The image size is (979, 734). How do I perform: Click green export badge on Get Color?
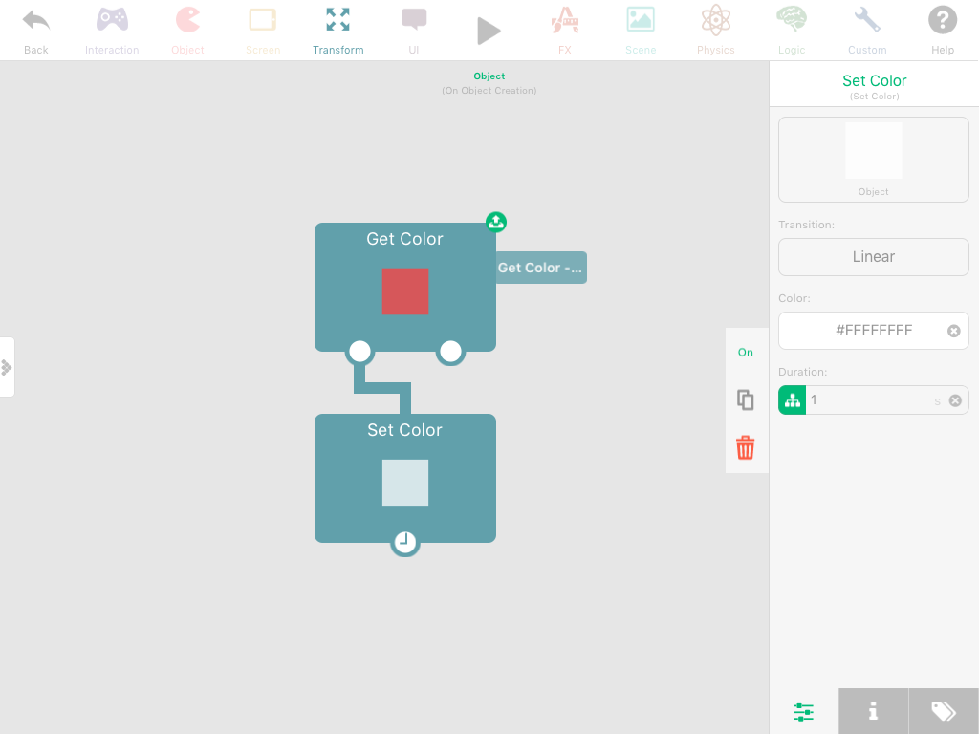(x=496, y=222)
